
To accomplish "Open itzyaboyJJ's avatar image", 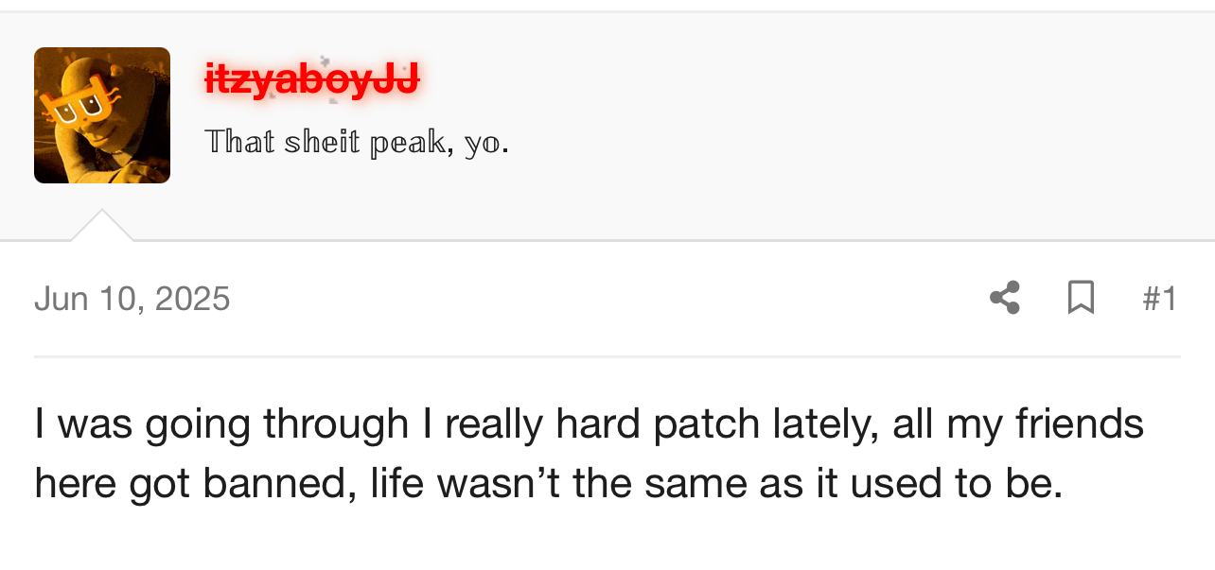I will pos(102,115).
